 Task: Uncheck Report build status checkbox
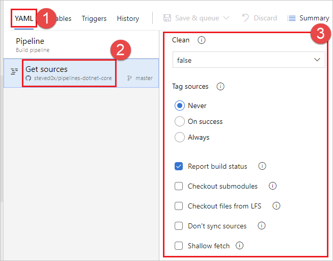point(179,166)
